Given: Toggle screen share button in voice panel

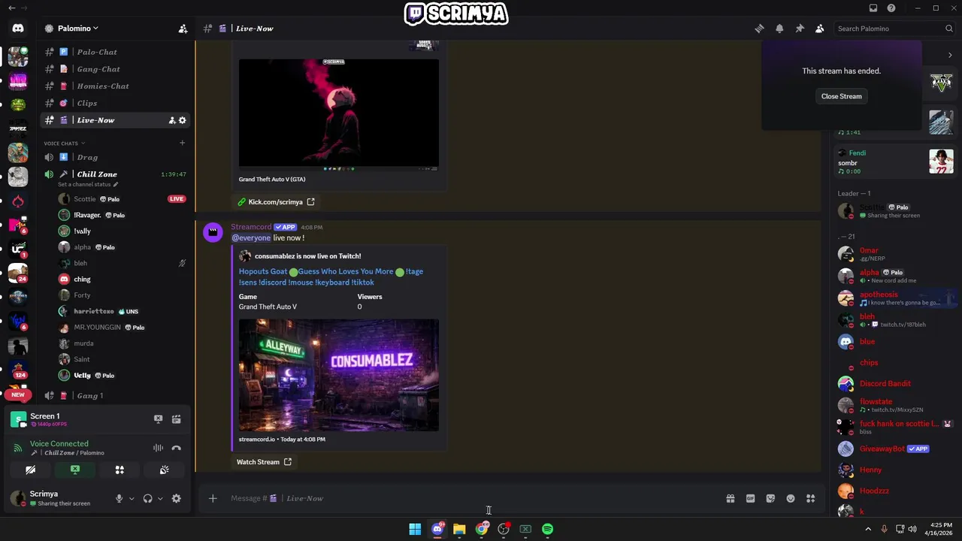Looking at the screenshot, I should (75, 470).
